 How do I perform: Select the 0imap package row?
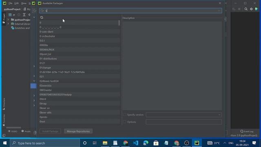tap(80, 103)
